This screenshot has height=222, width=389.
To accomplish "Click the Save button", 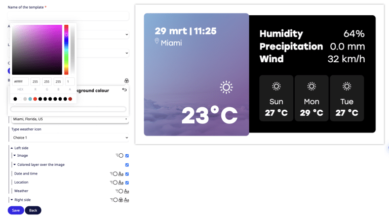I will pyautogui.click(x=16, y=210).
